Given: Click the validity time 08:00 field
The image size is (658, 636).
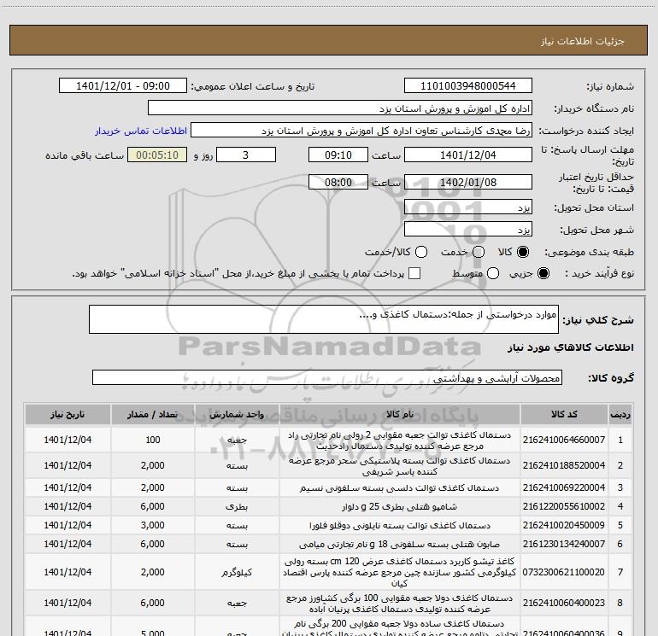Looking at the screenshot, I should [x=338, y=182].
